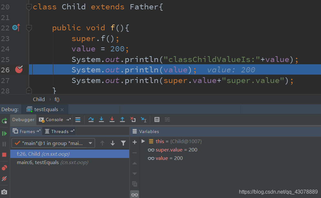
Task: Toggle show watches glasses icon
Action: point(134,195)
